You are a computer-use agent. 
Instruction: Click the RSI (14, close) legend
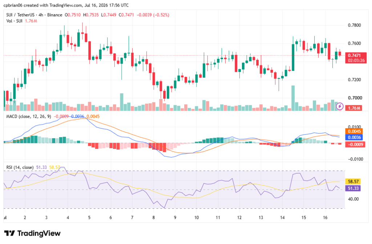tap(20, 167)
